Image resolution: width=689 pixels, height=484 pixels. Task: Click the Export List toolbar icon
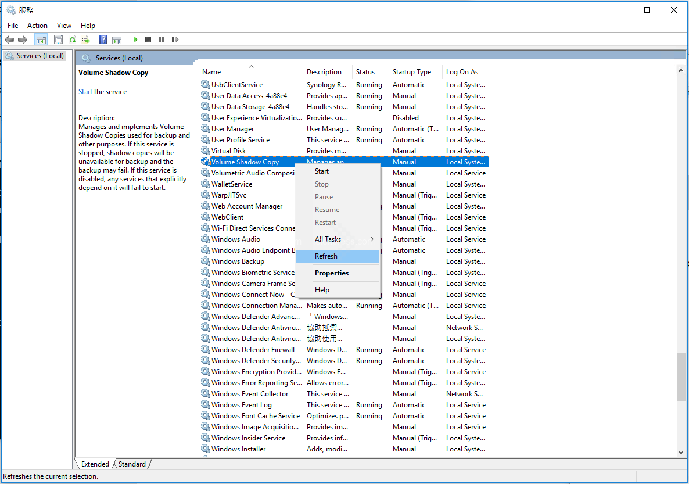tap(85, 40)
